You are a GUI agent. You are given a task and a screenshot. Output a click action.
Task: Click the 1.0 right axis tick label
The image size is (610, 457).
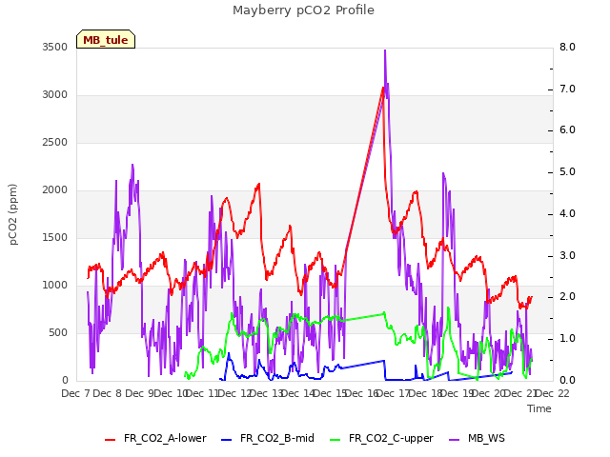click(567, 339)
